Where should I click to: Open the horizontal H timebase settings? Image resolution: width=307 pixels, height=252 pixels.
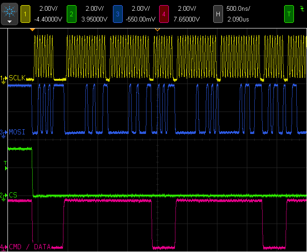(x=218, y=14)
